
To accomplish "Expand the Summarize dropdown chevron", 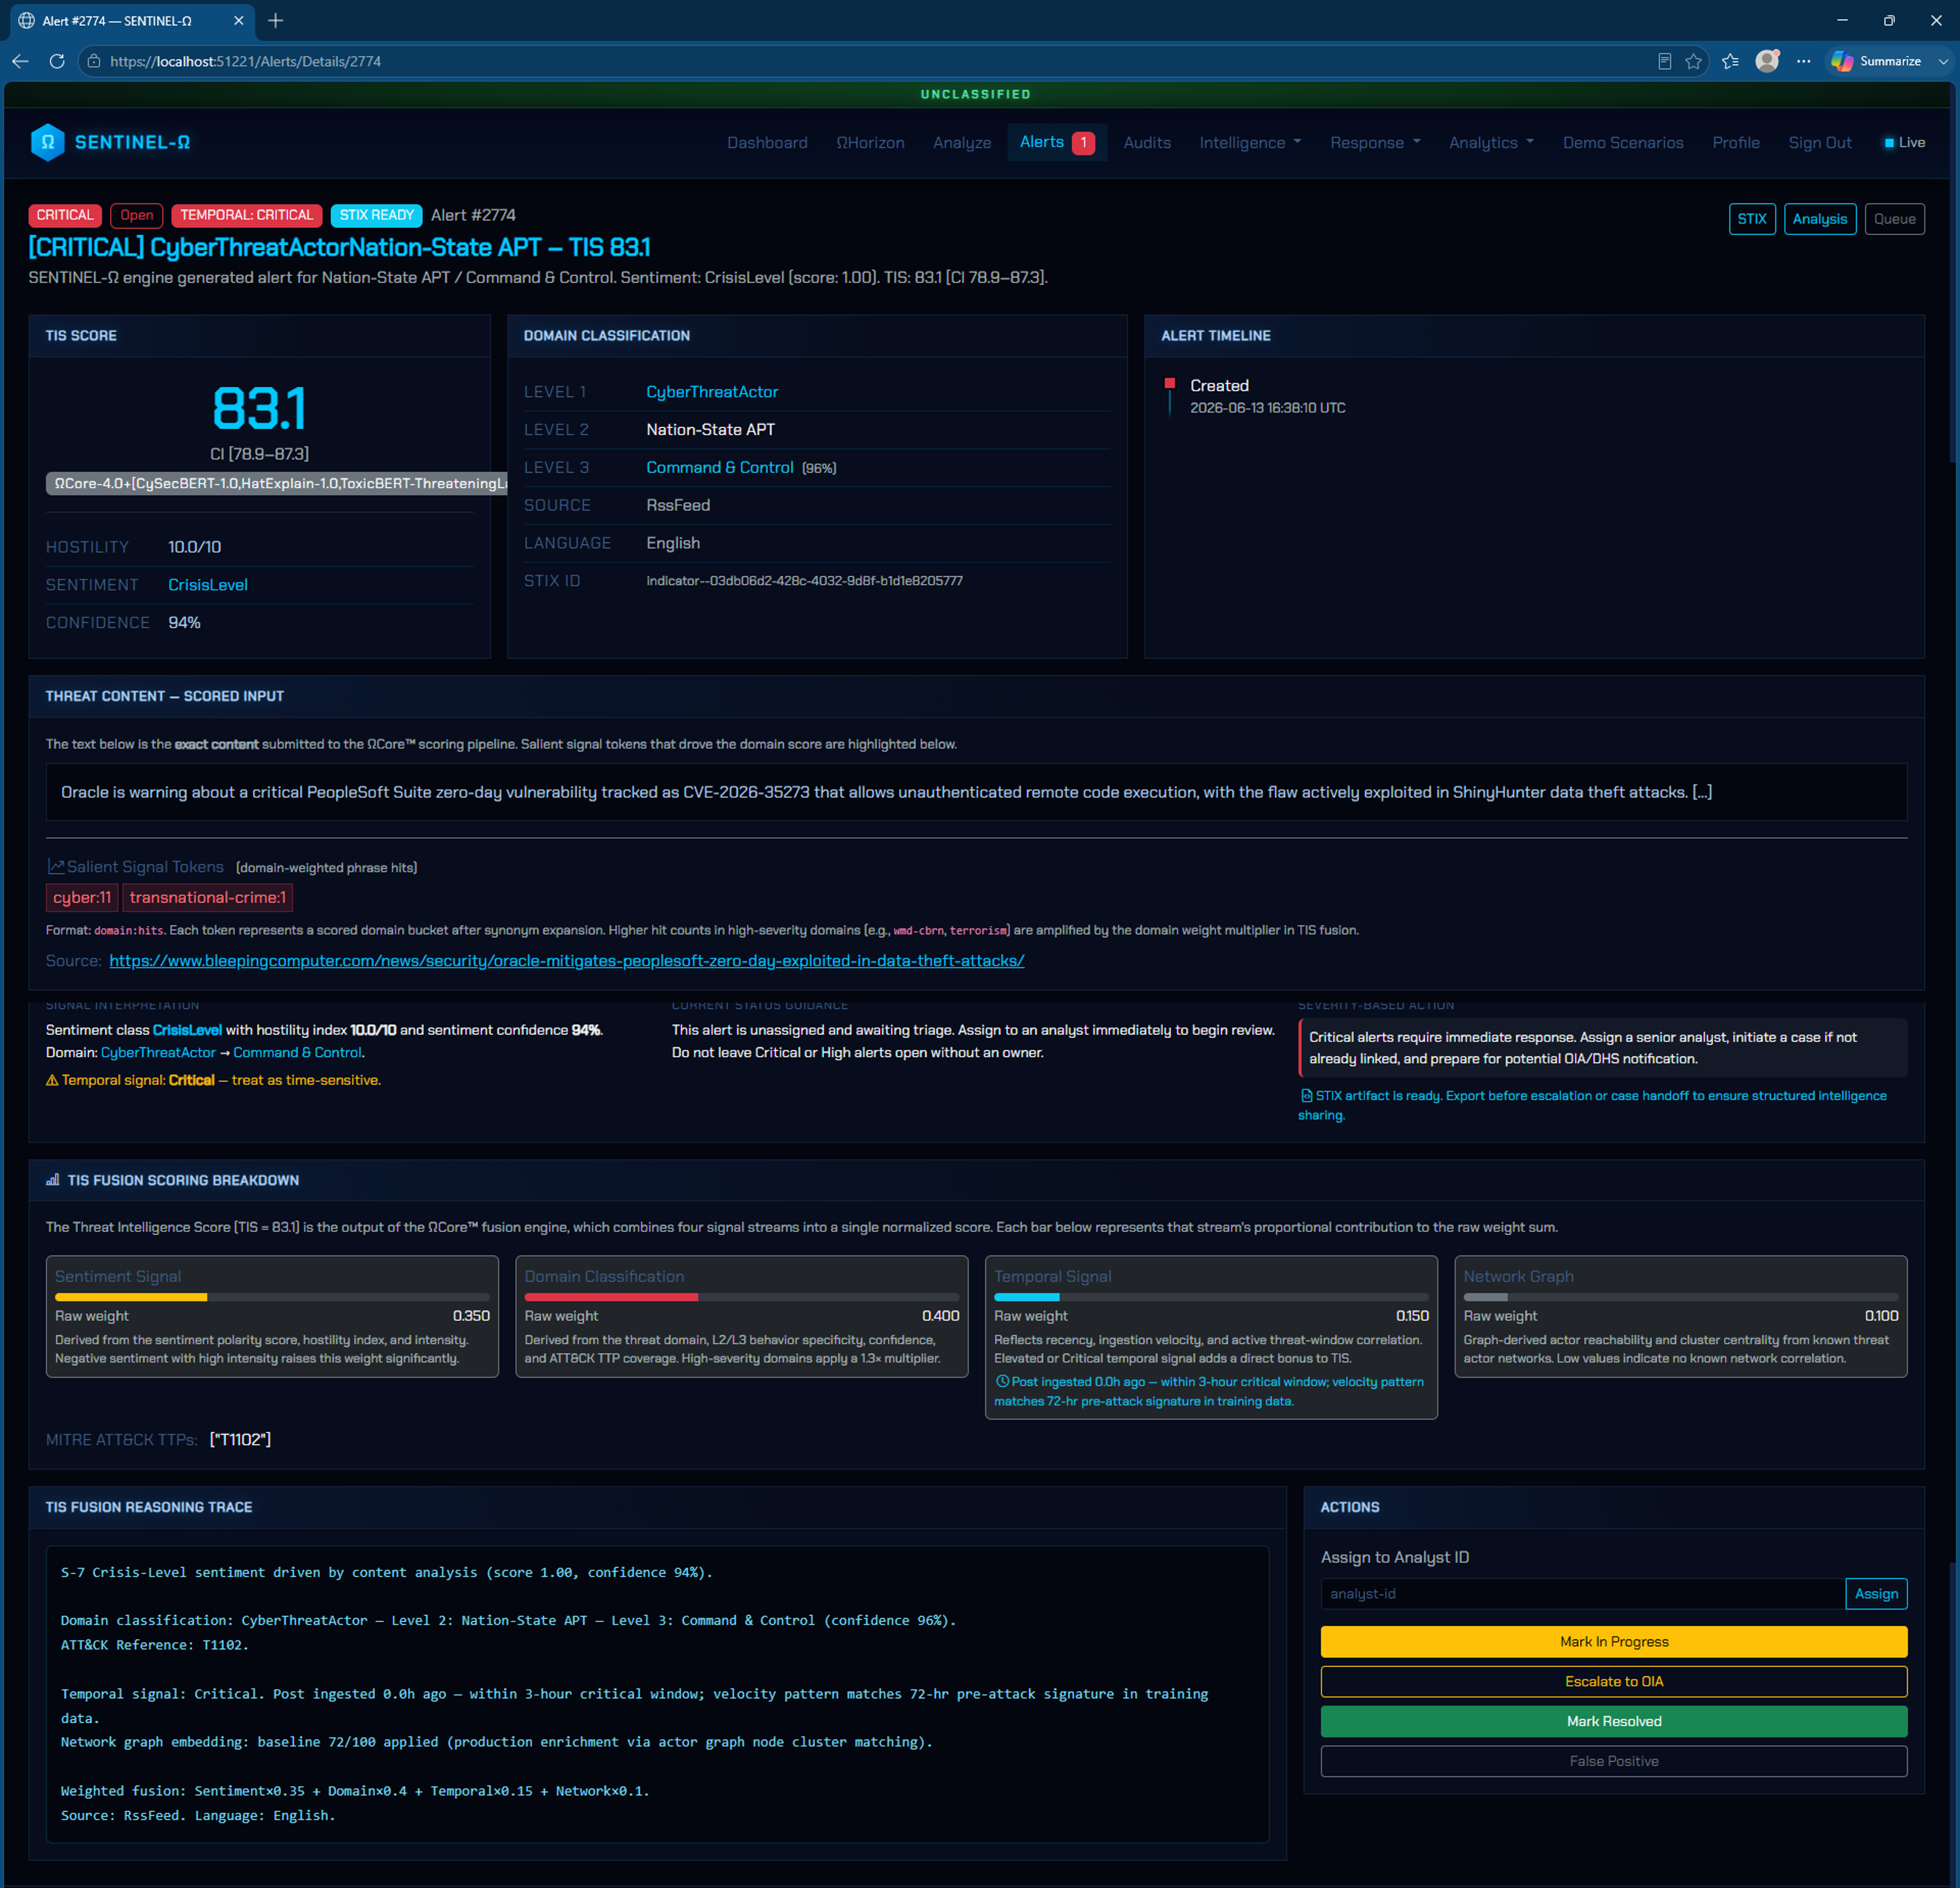I will point(1943,61).
